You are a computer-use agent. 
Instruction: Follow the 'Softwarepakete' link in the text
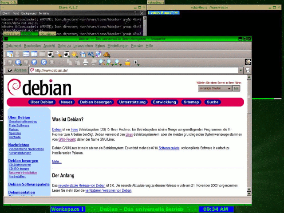(x=169, y=148)
